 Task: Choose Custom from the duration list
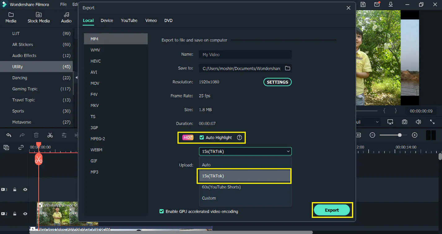point(245,198)
